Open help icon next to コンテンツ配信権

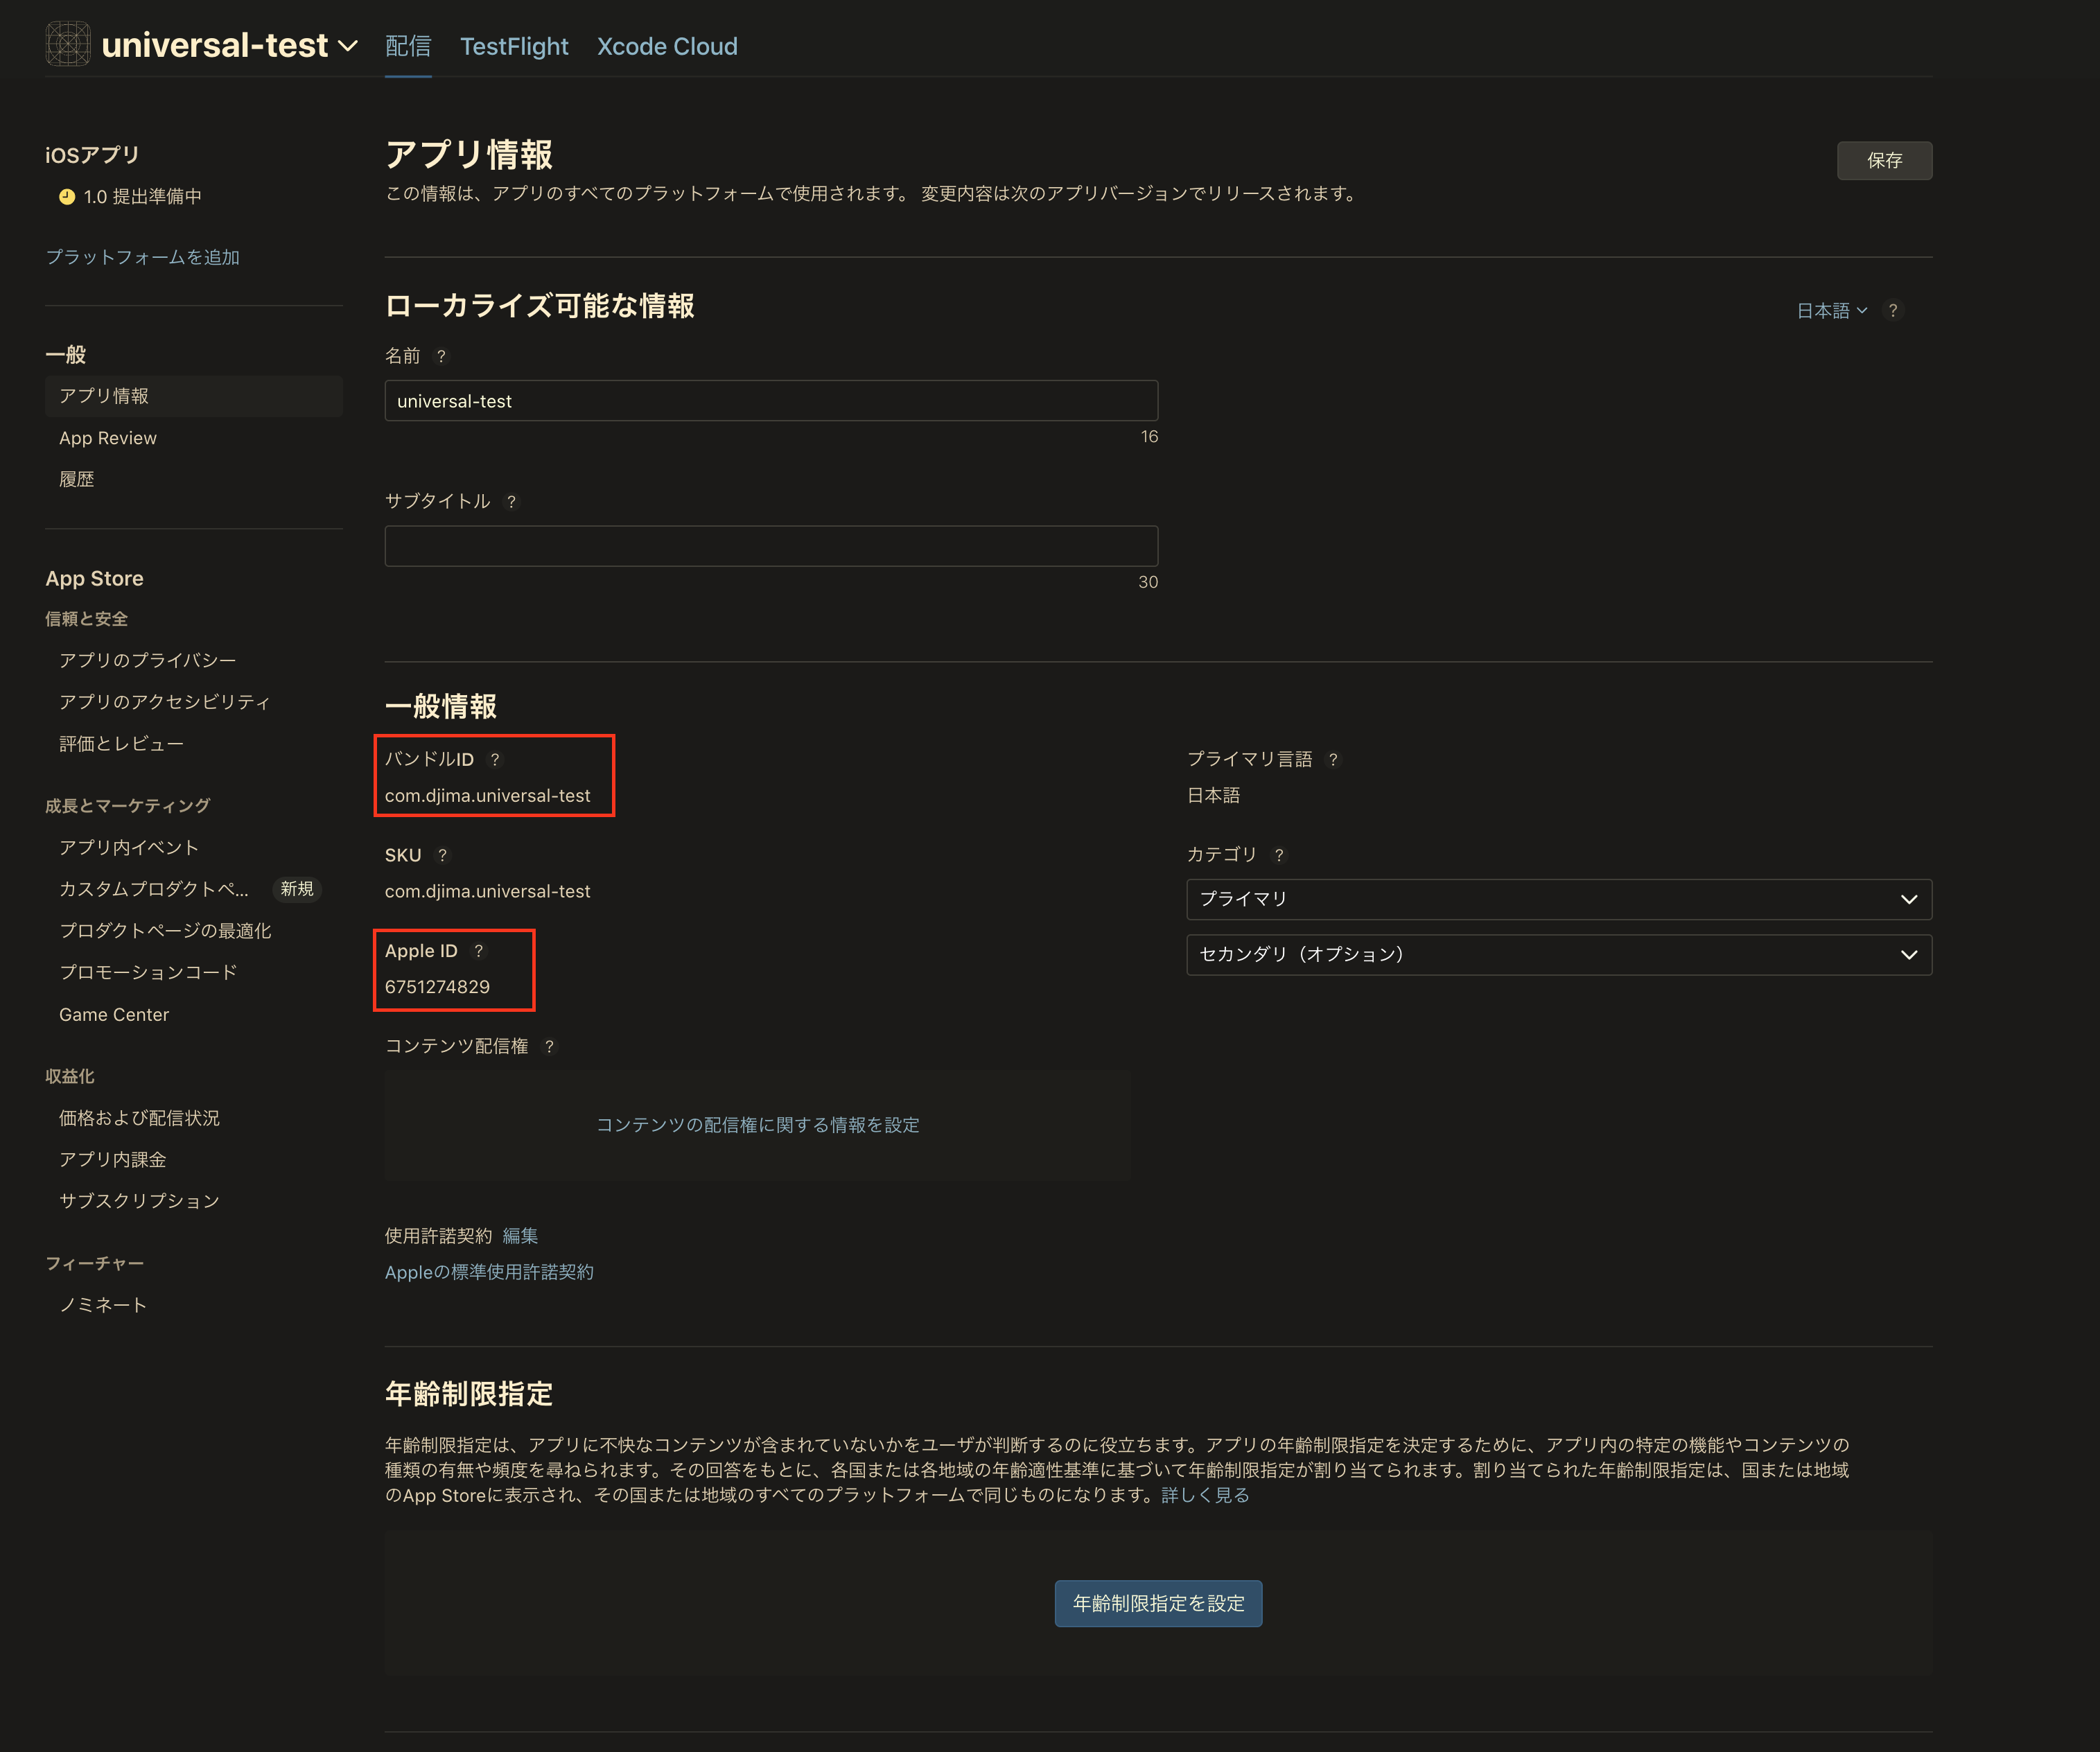(x=549, y=1046)
